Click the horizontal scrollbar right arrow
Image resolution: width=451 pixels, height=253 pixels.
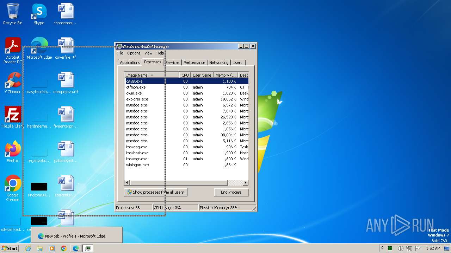[x=246, y=183]
